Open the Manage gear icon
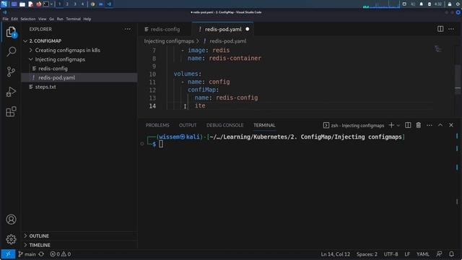 pos(11,239)
